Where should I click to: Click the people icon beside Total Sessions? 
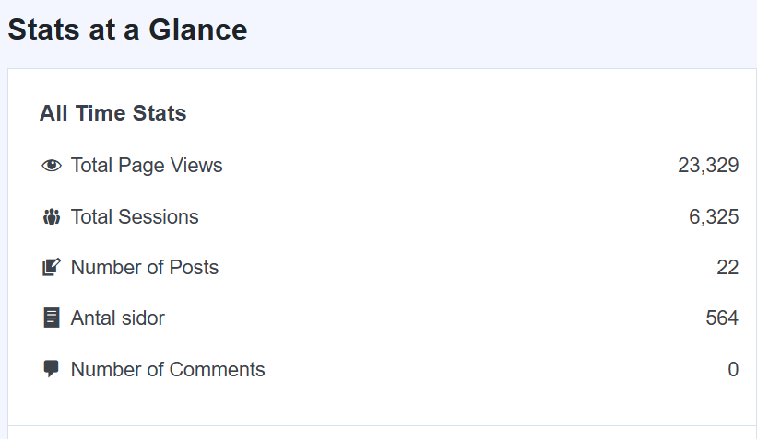point(52,217)
